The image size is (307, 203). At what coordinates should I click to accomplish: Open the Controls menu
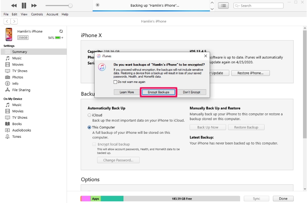click(37, 14)
